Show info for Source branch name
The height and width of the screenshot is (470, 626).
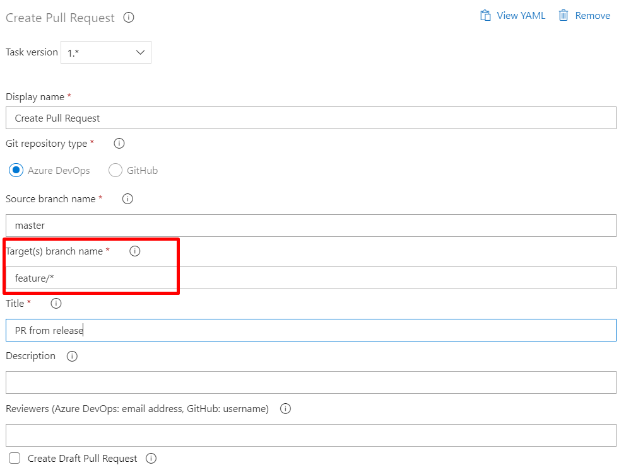click(127, 199)
